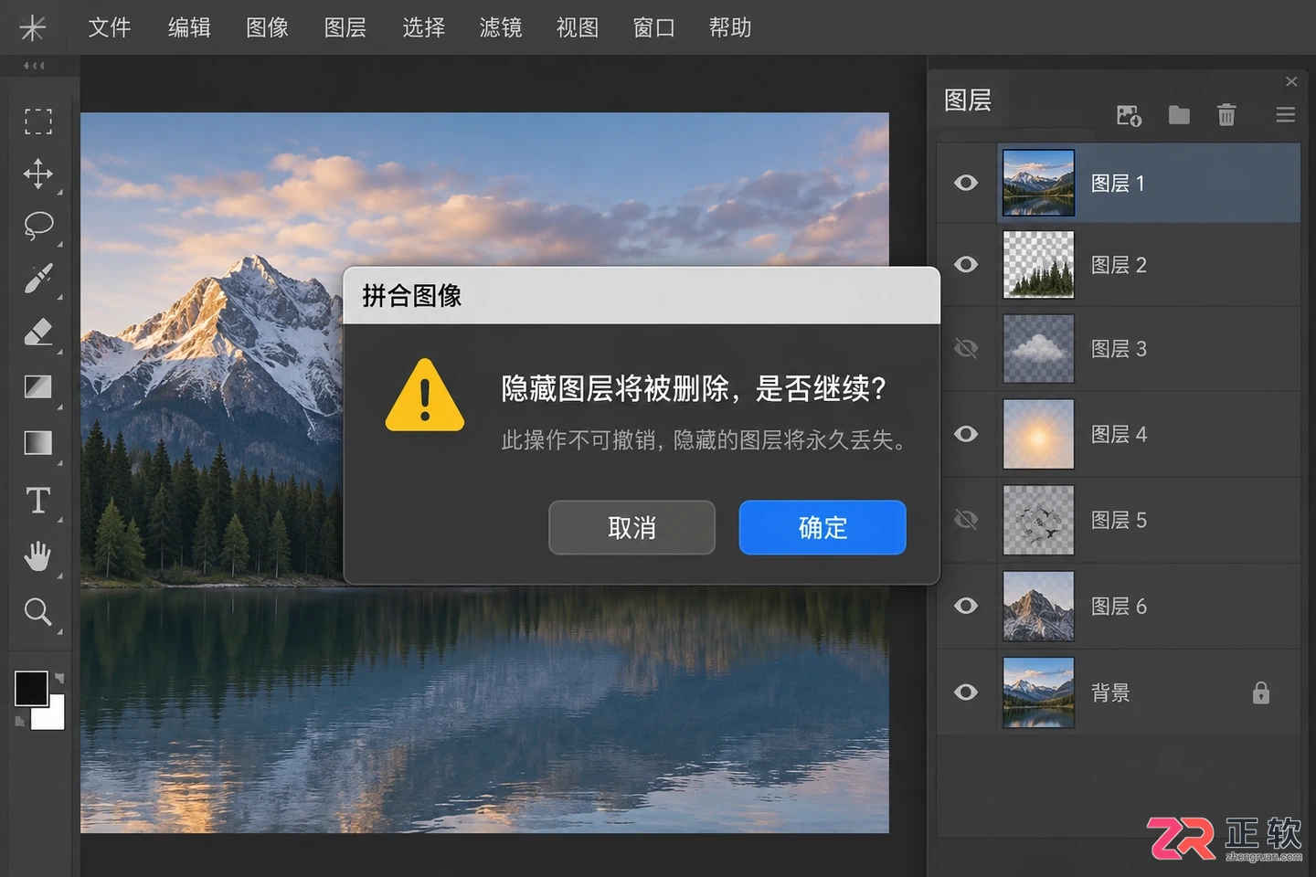
Task: Select the Move tool
Action: pos(37,174)
